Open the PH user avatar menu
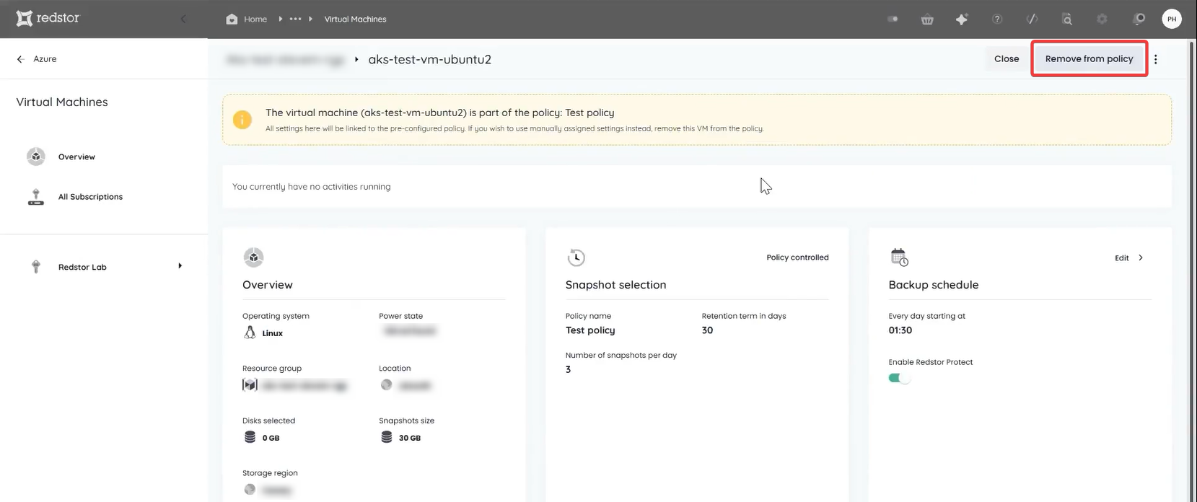The width and height of the screenshot is (1197, 502). point(1172,19)
